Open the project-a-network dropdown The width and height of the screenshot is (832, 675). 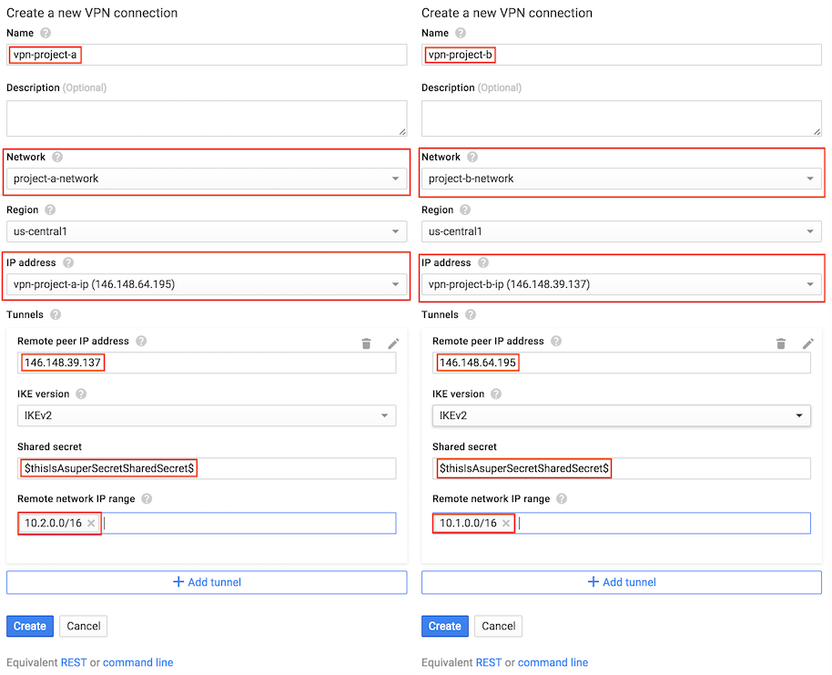coord(207,179)
